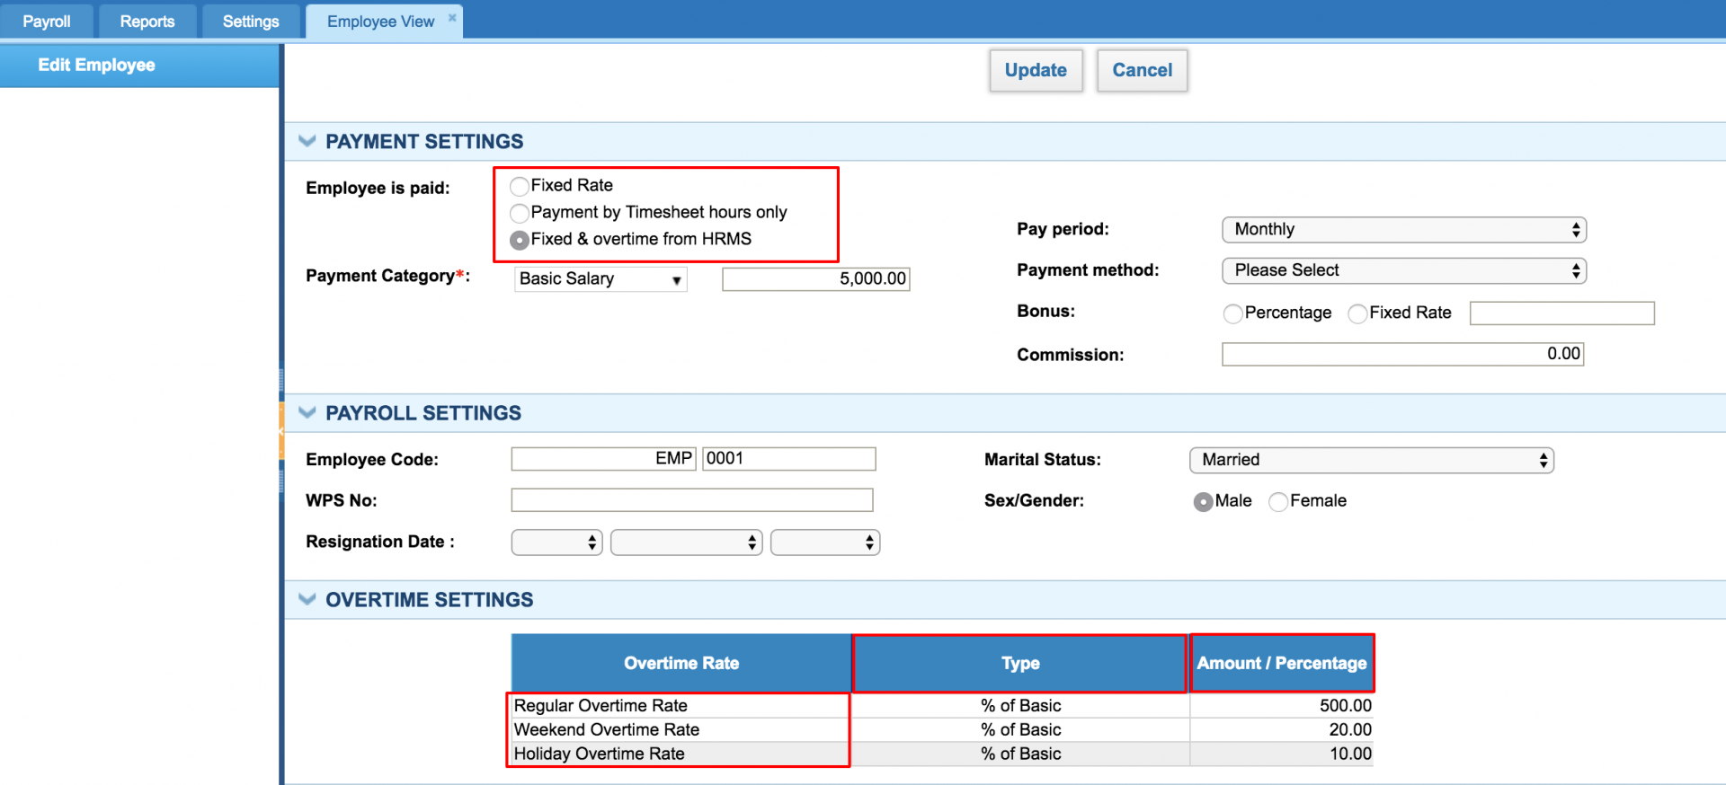Click the PAYMENT SETTINGS section heading
The width and height of the screenshot is (1726, 785).
click(424, 142)
